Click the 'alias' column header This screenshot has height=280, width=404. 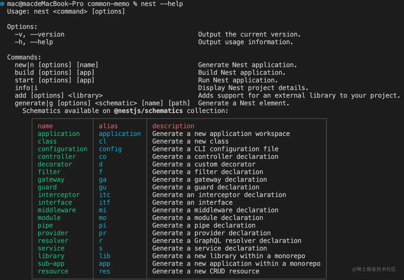(x=108, y=126)
